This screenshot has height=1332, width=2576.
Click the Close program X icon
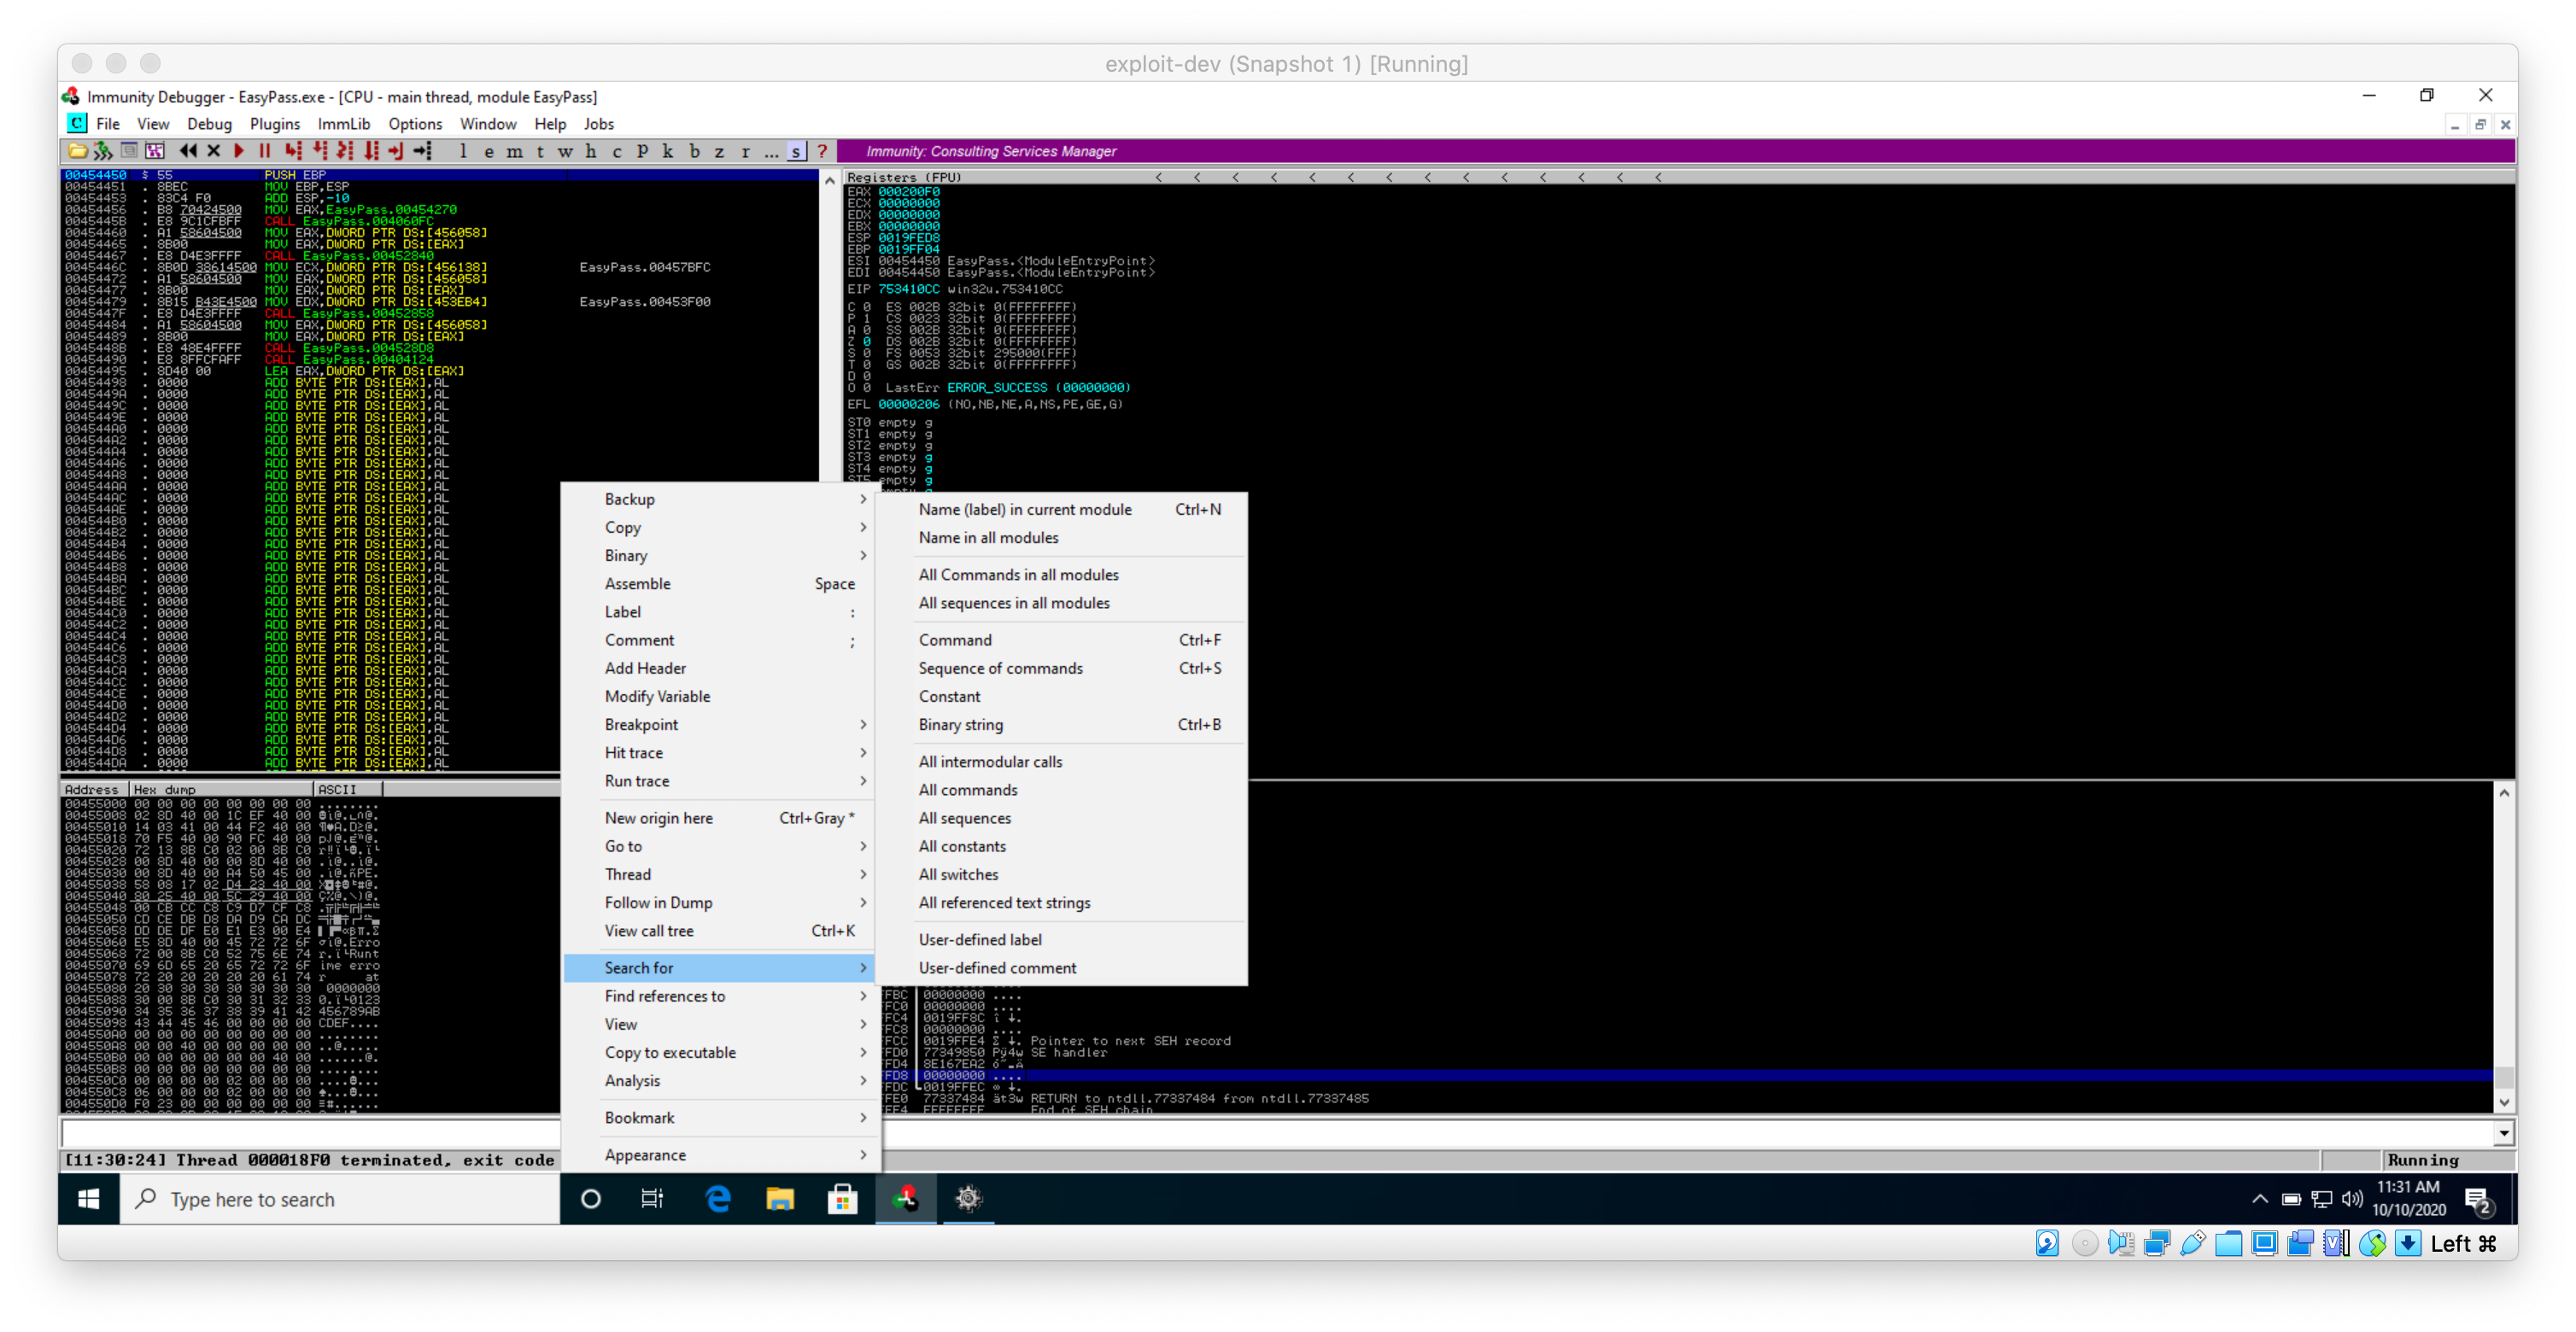pos(213,151)
